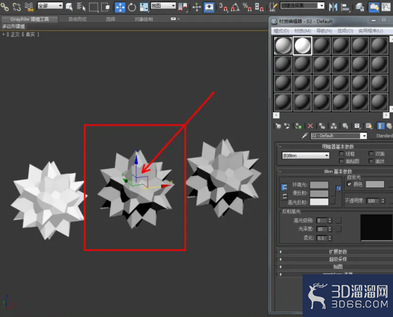Open the 材质(M) menu
Screen dimensions: 393x317
pyautogui.click(x=303, y=31)
